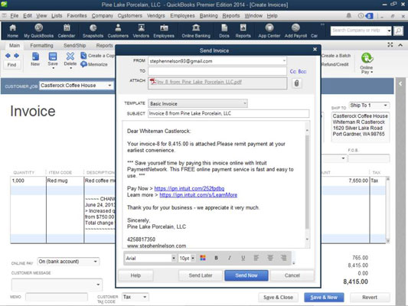Open the Online Banking icon
This screenshot has width=408, height=306.
(x=196, y=31)
